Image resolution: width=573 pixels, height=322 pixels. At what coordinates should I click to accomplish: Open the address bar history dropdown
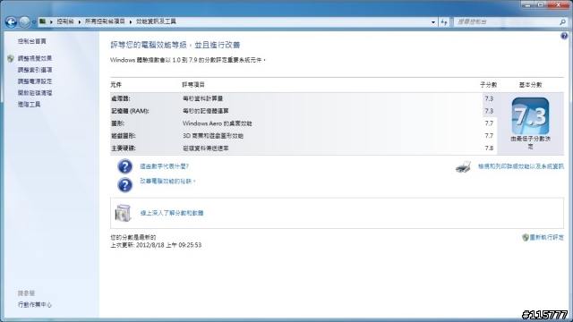pyautogui.click(x=433, y=21)
